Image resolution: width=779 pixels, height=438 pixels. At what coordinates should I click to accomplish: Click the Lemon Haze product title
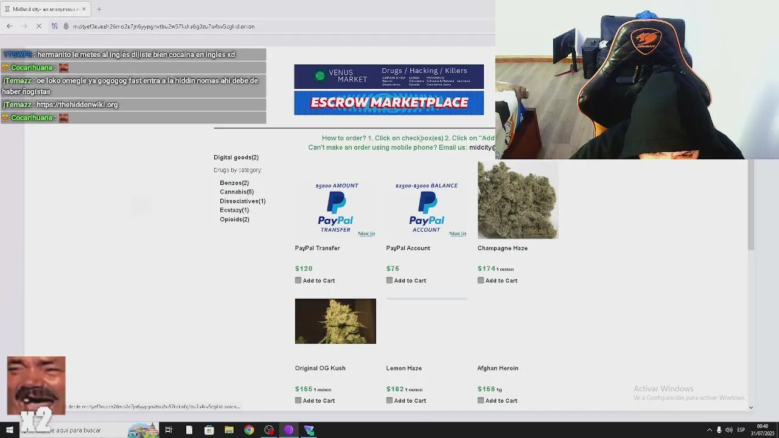(x=403, y=368)
